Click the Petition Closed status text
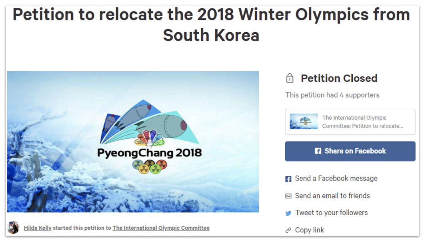The width and height of the screenshot is (428, 244). point(339,78)
